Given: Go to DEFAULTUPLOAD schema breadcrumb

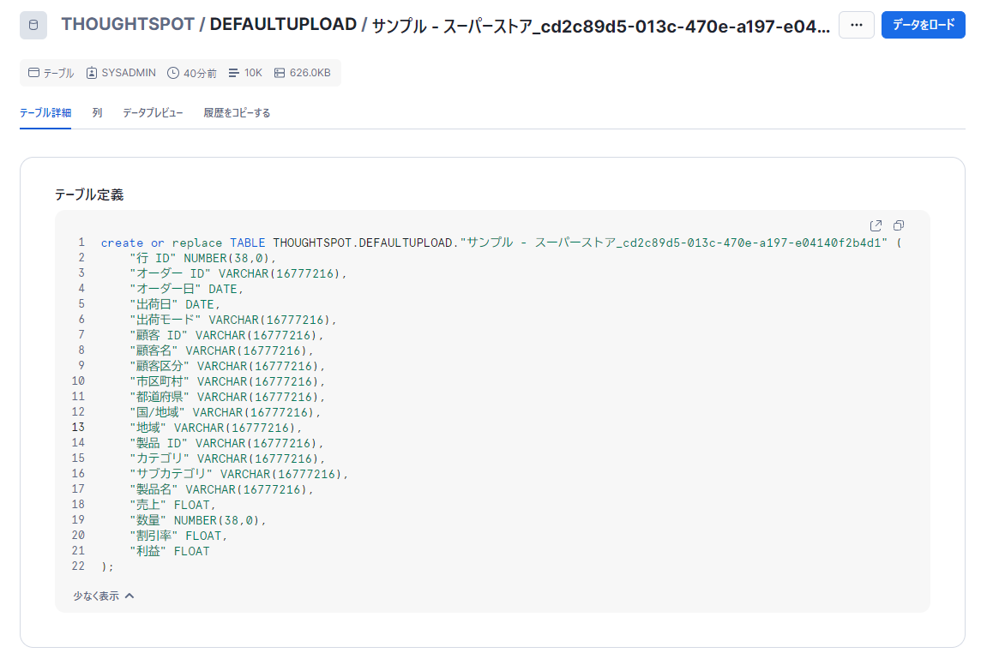Looking at the screenshot, I should click(x=283, y=25).
